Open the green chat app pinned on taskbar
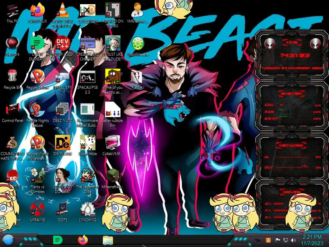This screenshot has height=247, width=329. pos(58,240)
